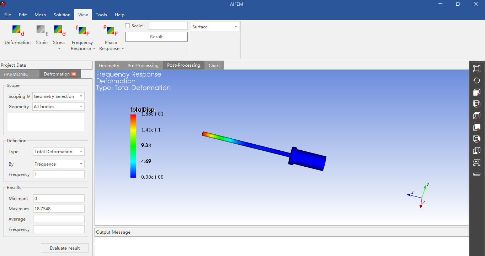The width and height of the screenshot is (485, 256).
Task: Click the Result button
Action: (x=156, y=37)
